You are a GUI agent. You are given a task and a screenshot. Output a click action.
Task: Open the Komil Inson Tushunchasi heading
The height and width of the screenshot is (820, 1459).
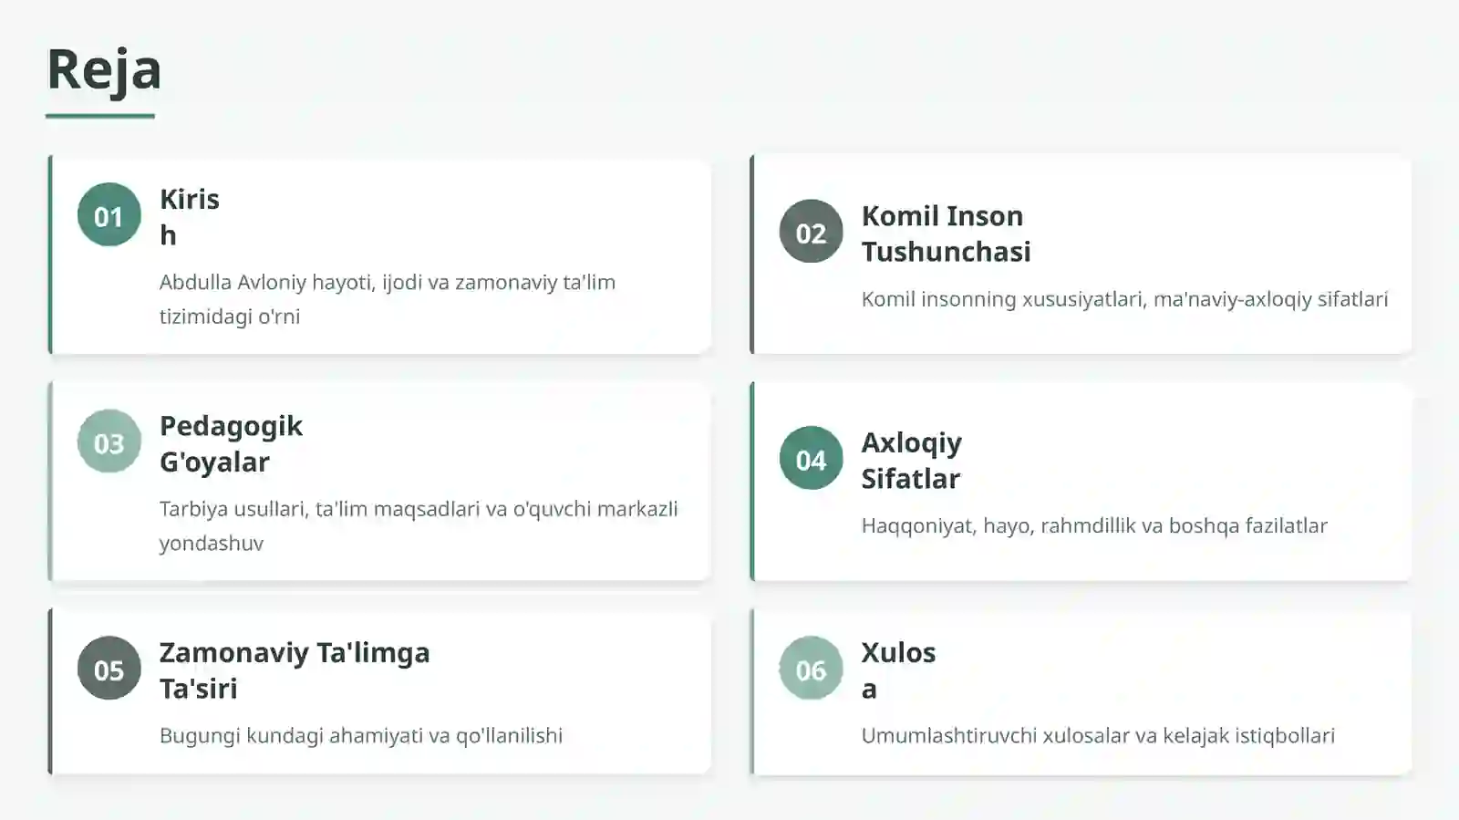coord(946,234)
